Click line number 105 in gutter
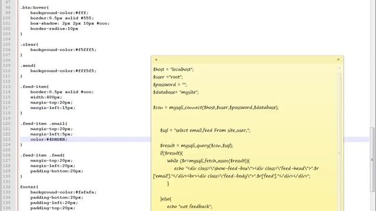The height and width of the screenshot is (211, 376). pos(6,45)
